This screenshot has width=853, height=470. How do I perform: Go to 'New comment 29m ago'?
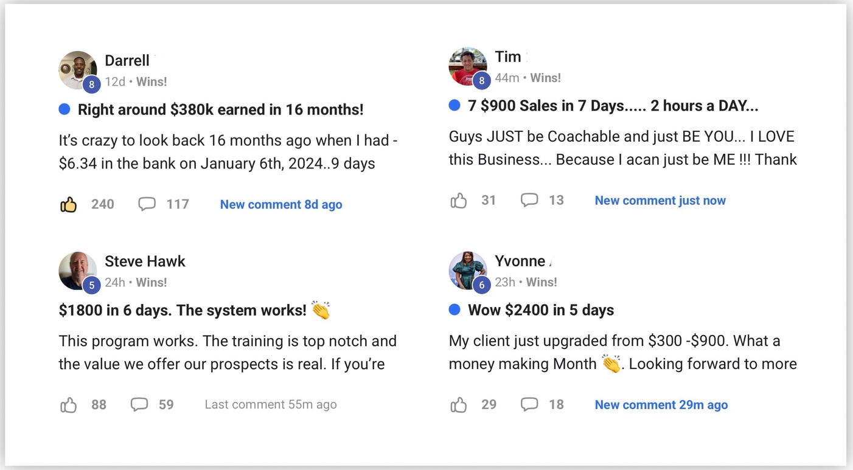tap(661, 405)
